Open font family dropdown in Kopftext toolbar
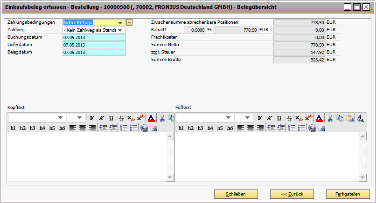Image resolution: width=376 pixels, height=203 pixels. 60,118
